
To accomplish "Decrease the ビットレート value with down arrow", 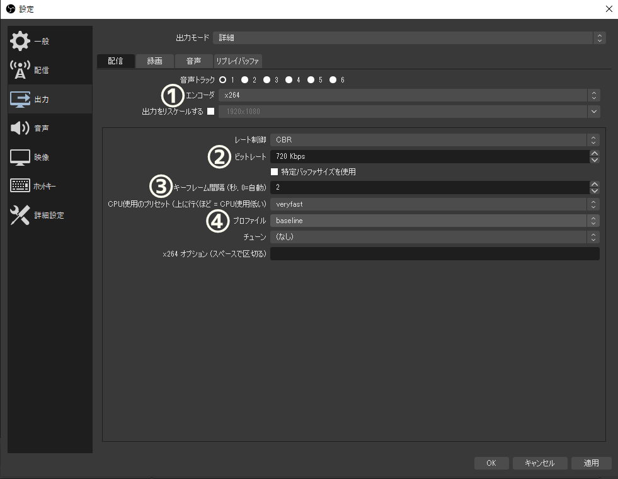I will click(595, 159).
